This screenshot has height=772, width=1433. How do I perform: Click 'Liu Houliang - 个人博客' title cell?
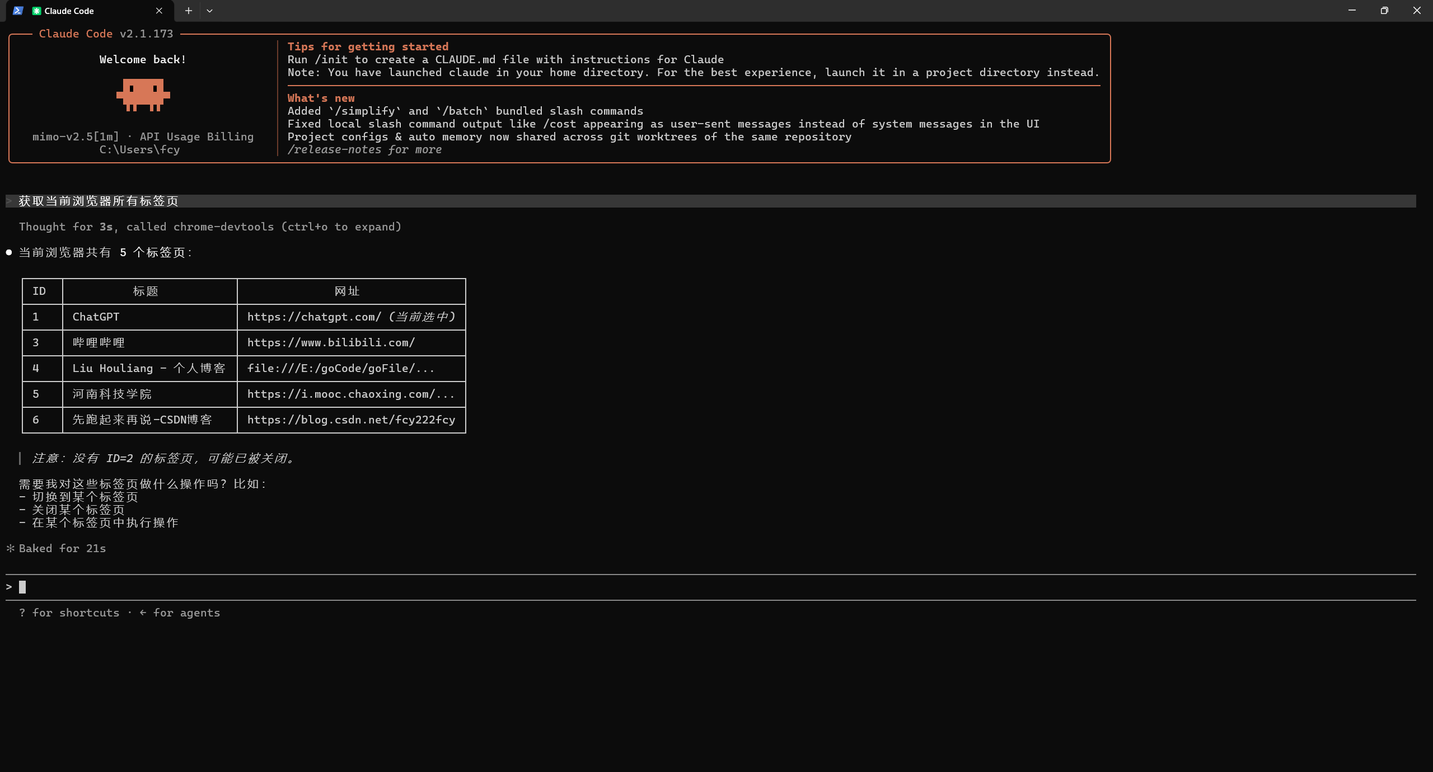tap(149, 368)
